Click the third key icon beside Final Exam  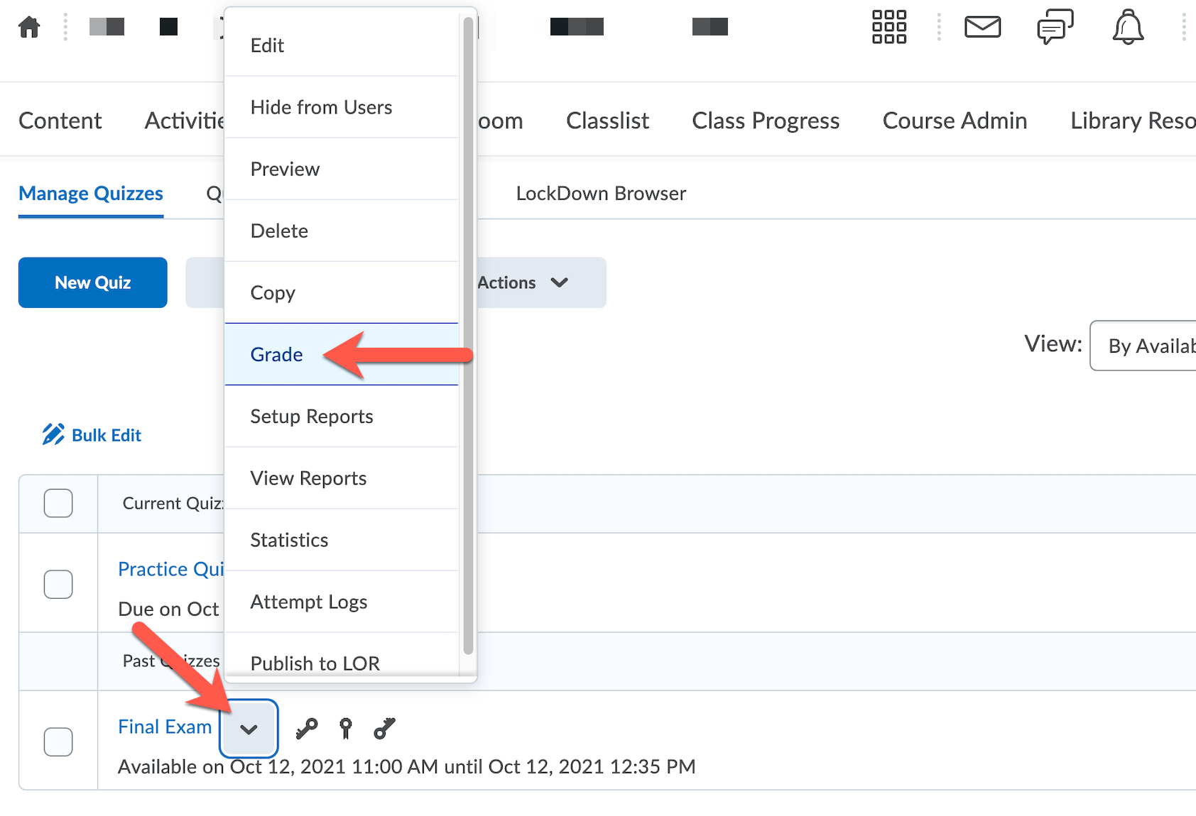[x=384, y=728]
